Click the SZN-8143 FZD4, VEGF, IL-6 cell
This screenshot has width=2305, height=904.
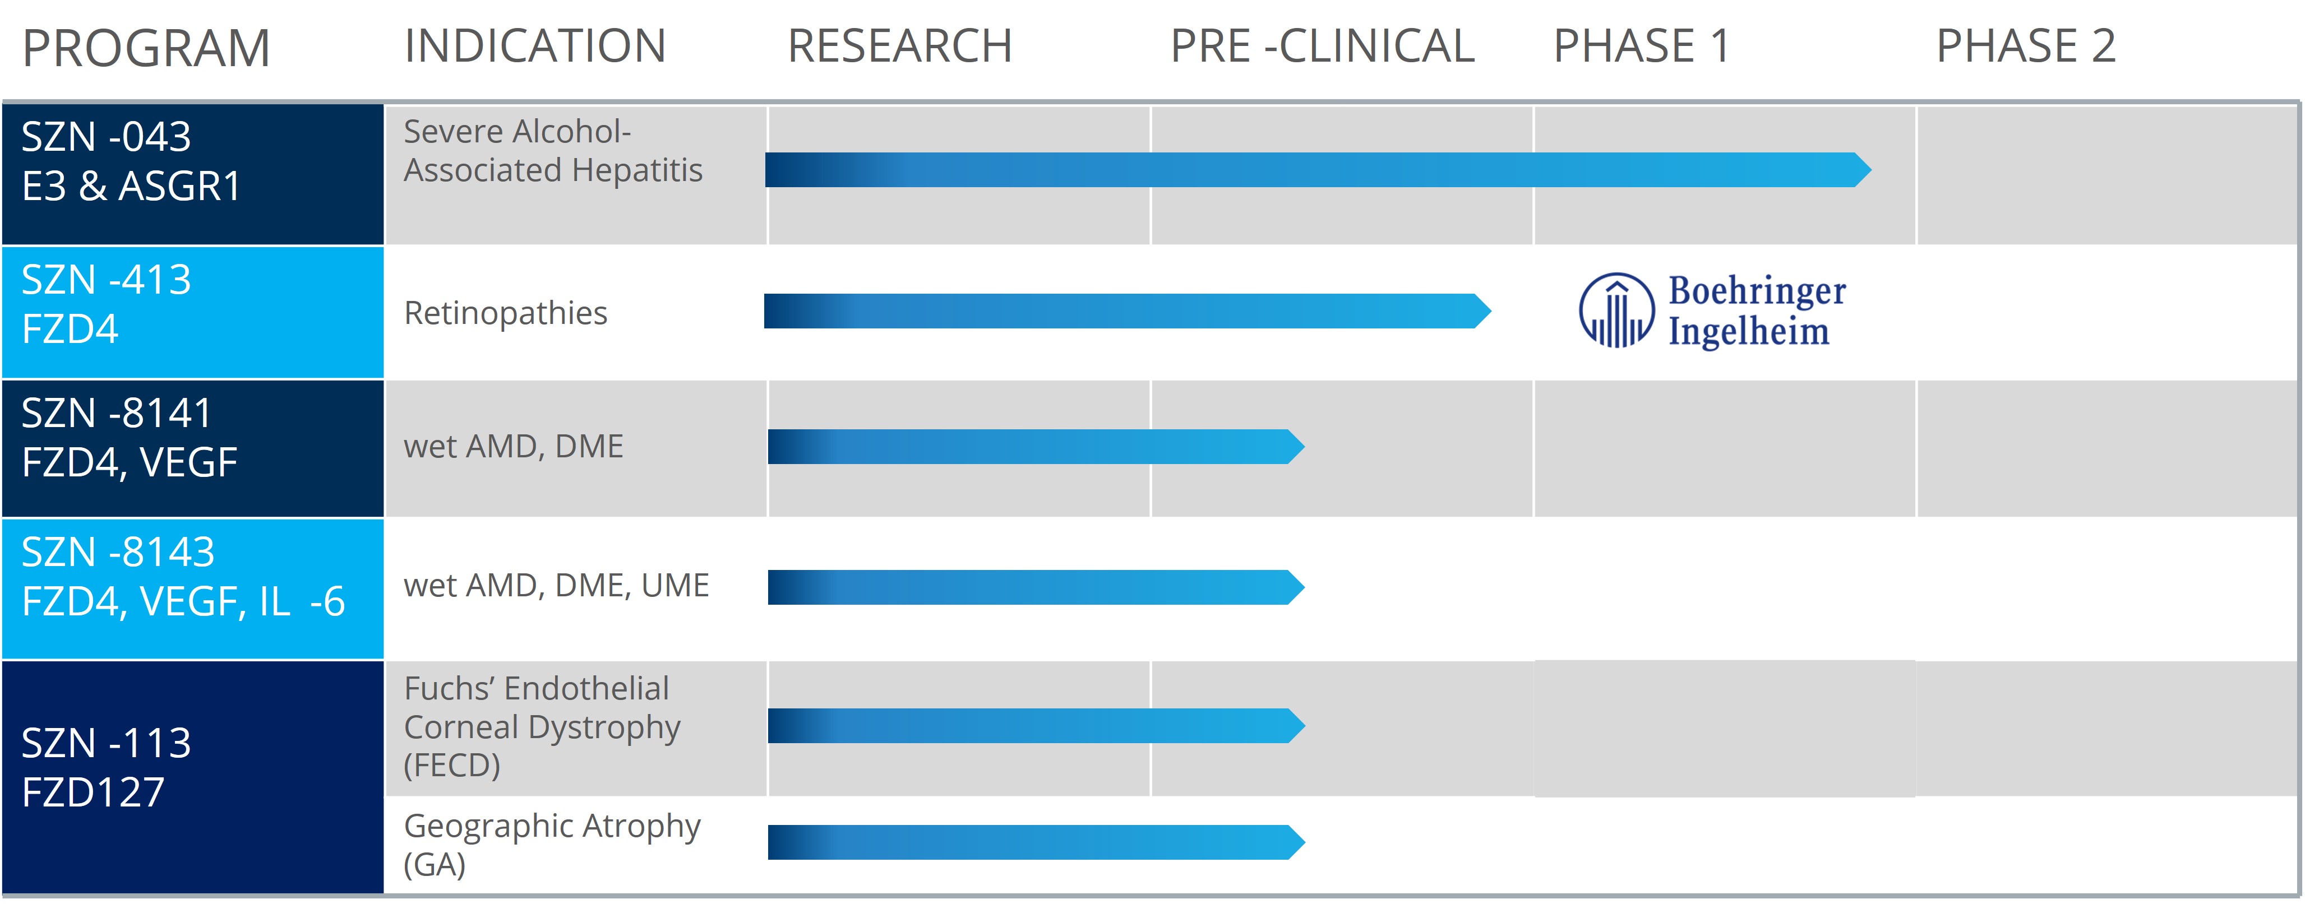click(x=192, y=587)
